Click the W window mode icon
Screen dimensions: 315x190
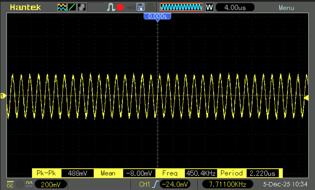(x=209, y=7)
